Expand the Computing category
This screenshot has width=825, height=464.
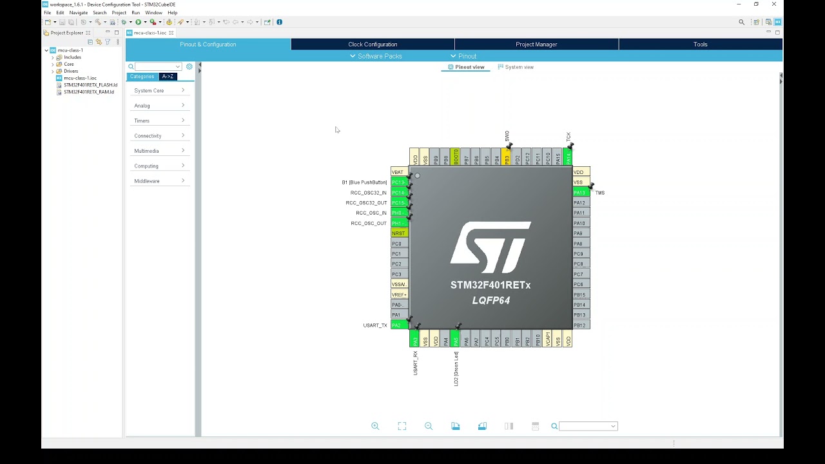tap(160, 166)
